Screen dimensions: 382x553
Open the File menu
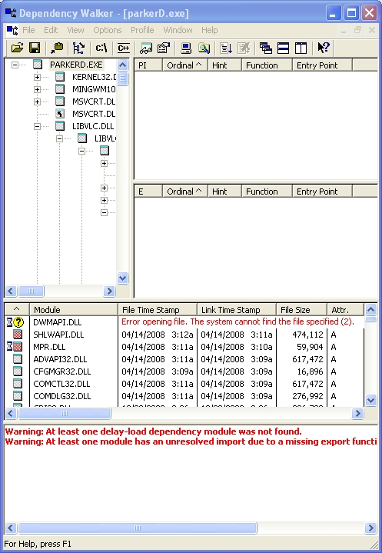[x=28, y=30]
